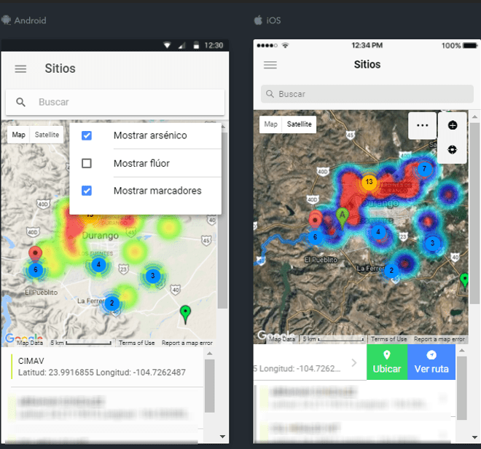
Task: Uncheck Mostrar arsénico checkbox
Action: coord(87,135)
